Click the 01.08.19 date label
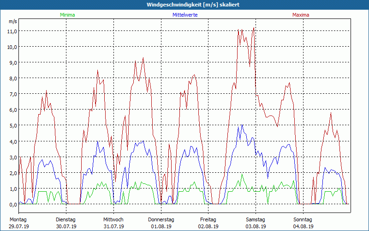Screen dimensions: 369x231 (x=161, y=226)
